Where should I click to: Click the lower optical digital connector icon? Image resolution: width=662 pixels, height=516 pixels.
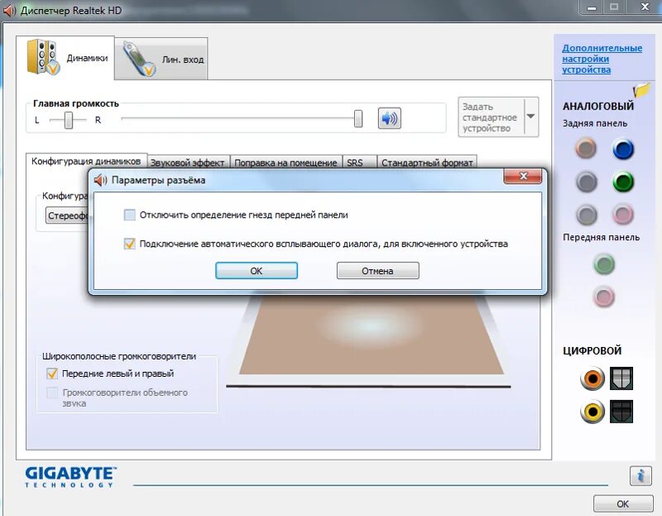click(x=621, y=411)
